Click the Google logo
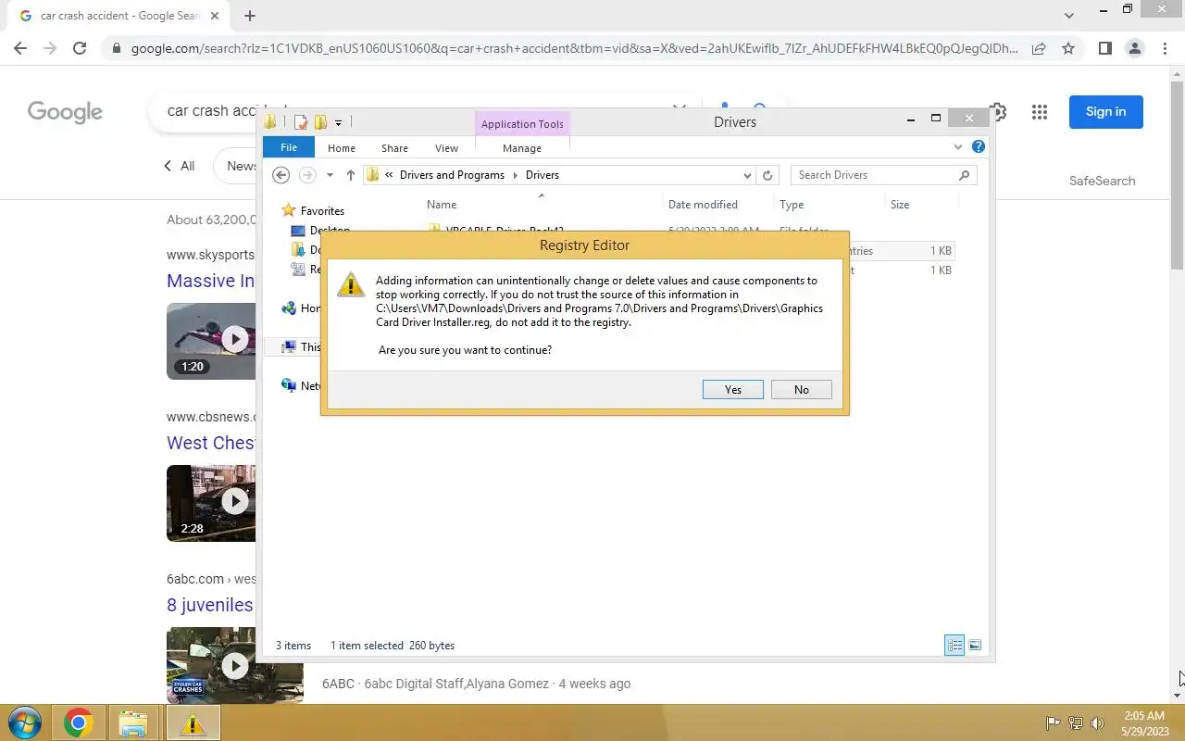 click(x=65, y=112)
